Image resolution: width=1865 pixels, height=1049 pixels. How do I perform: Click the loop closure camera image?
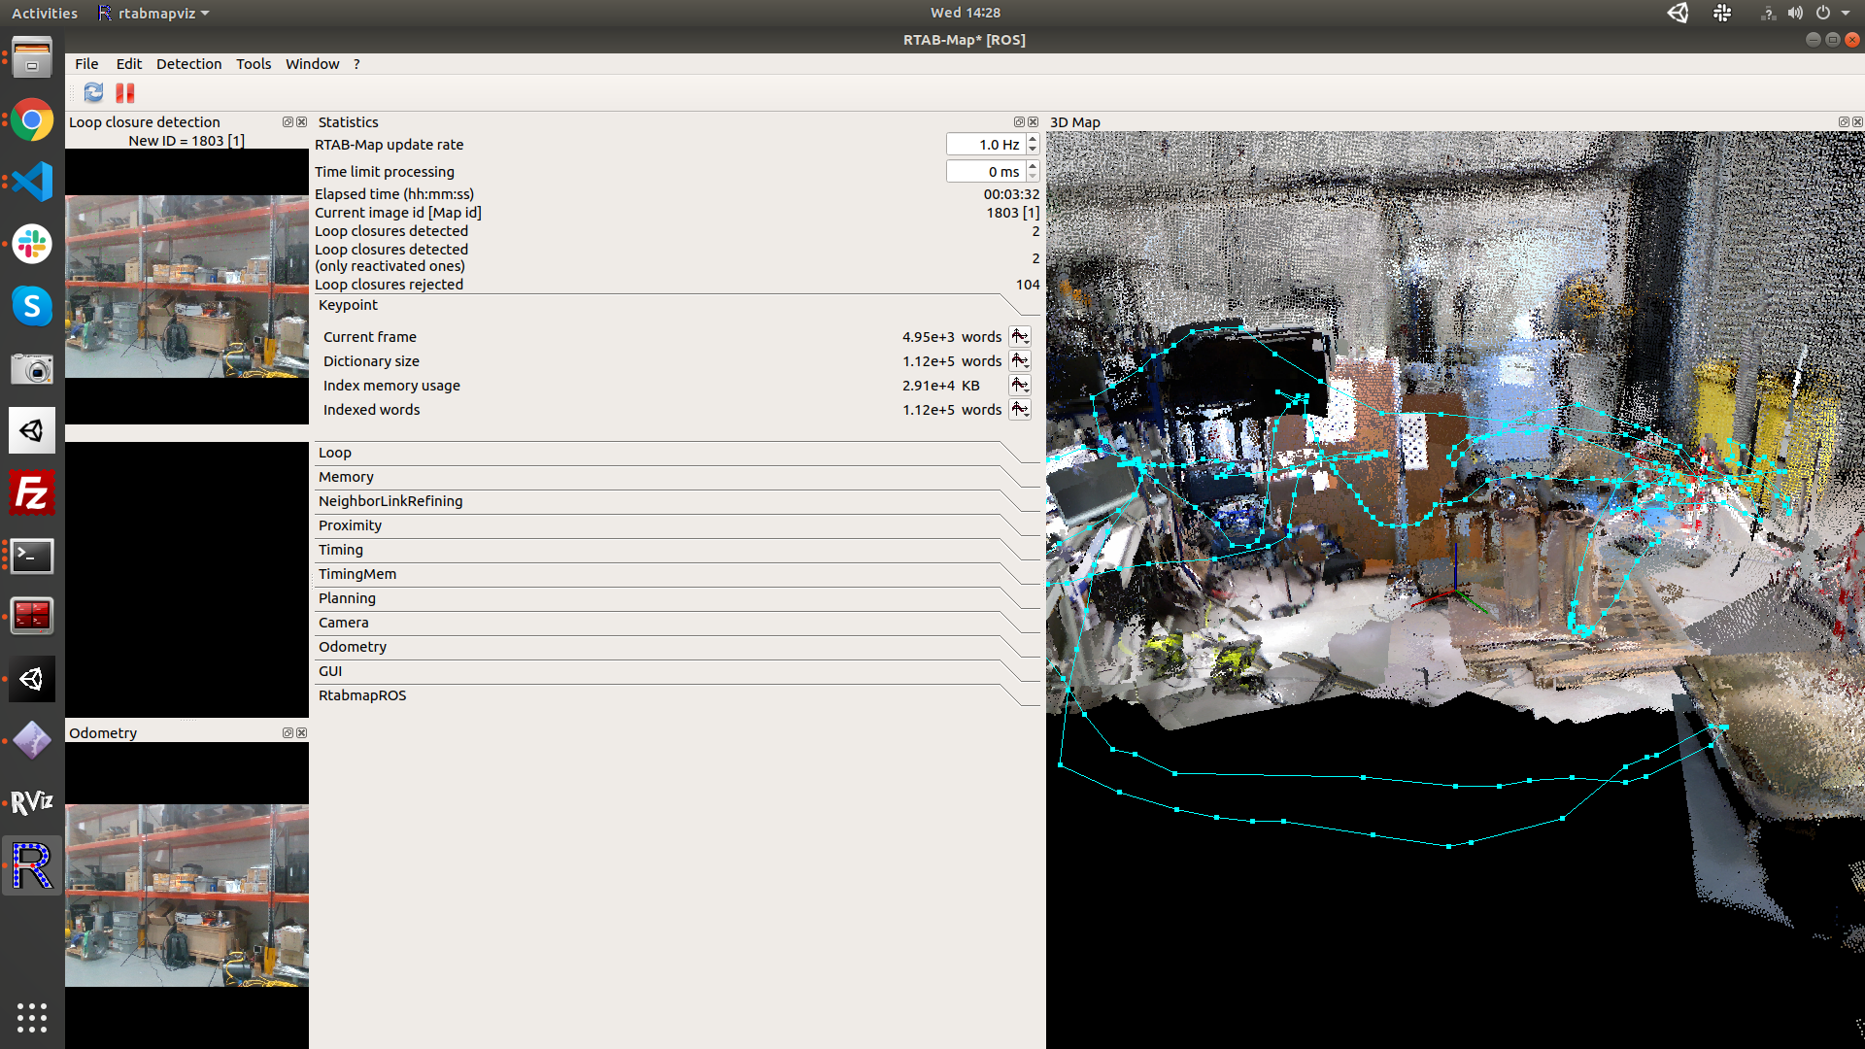(x=186, y=287)
